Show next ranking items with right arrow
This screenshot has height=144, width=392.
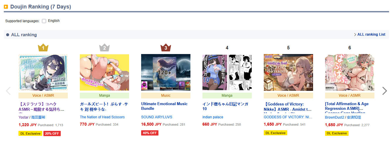(384, 91)
